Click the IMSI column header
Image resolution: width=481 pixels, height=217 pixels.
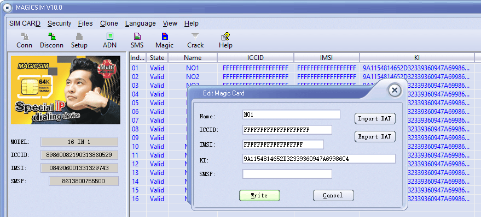click(x=326, y=57)
